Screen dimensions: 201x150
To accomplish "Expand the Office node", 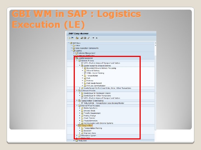I will pos(71,46).
